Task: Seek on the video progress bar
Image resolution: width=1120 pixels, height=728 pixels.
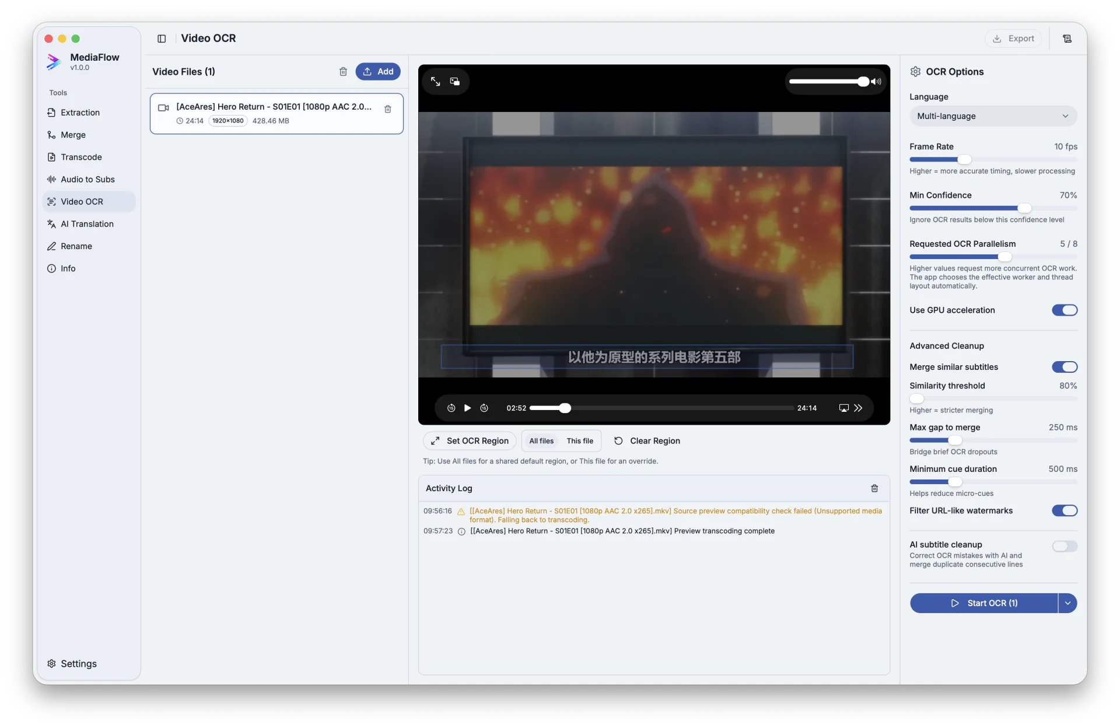Action: (661, 408)
